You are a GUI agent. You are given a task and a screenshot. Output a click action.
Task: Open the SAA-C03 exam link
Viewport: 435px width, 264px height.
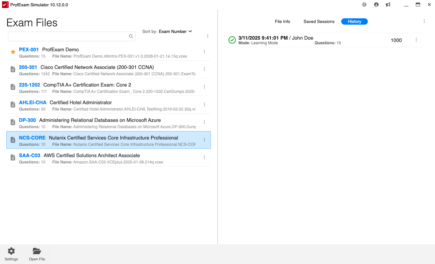pyautogui.click(x=30, y=155)
